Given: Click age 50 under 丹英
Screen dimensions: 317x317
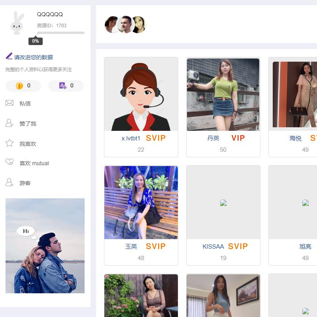Looking at the screenshot, I should 223,150.
